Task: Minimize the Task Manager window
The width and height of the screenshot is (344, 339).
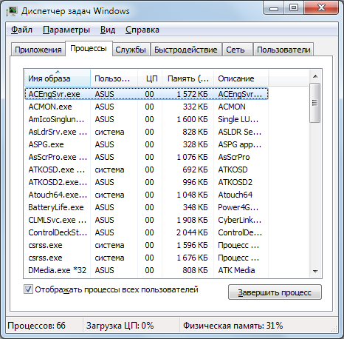Action: pyautogui.click(x=274, y=7)
